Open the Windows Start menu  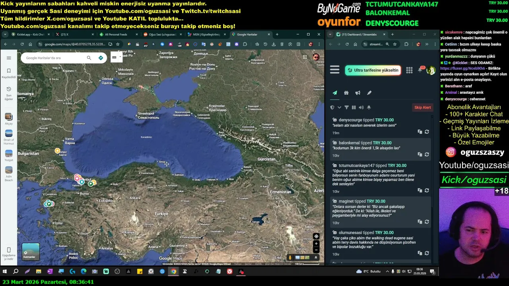(5, 272)
